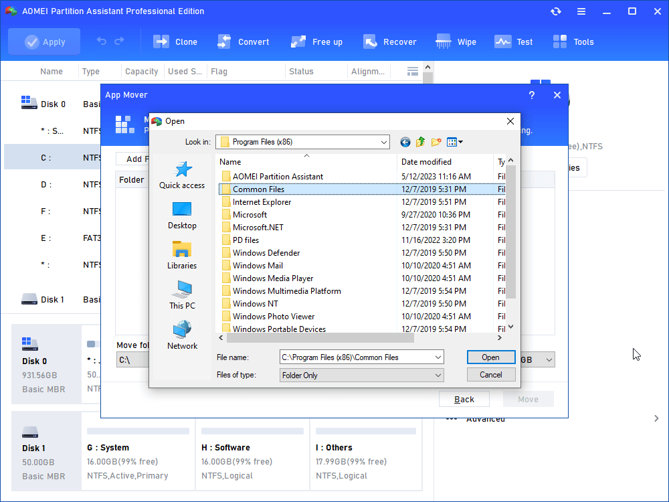This screenshot has height=502, width=669.
Task: Select the G : System partition block
Action: 138,455
